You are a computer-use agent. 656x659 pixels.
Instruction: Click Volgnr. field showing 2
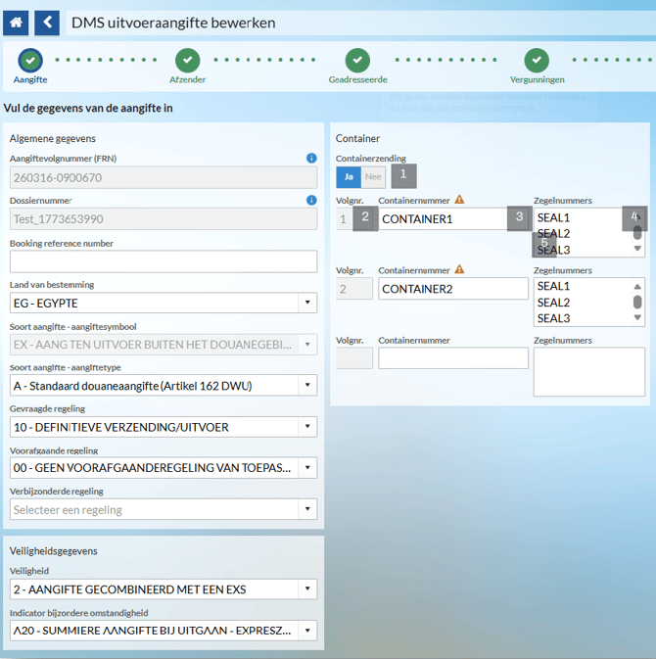354,289
